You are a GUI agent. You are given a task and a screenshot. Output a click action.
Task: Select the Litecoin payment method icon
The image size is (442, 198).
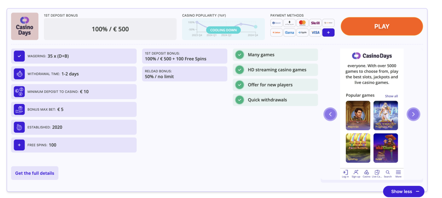(x=276, y=23)
